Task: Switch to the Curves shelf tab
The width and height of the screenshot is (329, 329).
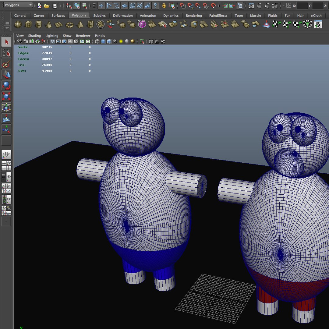Action: [x=39, y=16]
